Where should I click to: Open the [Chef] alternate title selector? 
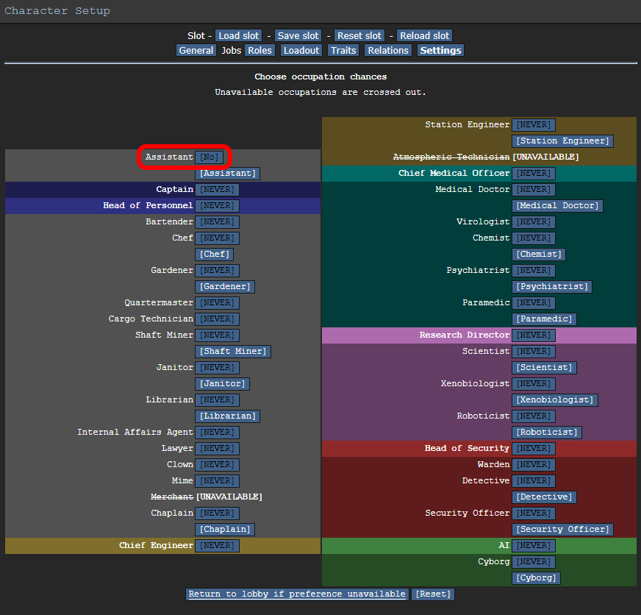[x=215, y=254]
